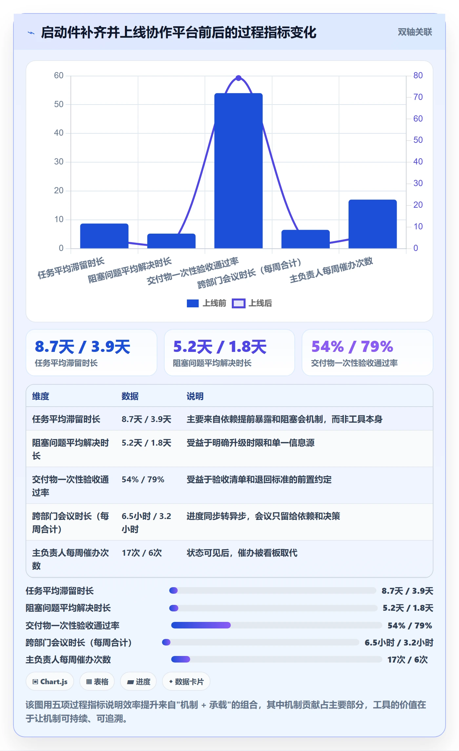Click the 阻塞问题平均解决时长 bar in chart
Viewport: 459px width, 751px height.
[171, 241]
